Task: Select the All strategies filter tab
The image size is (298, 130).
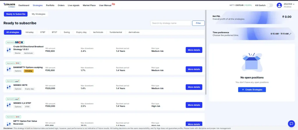Action: click(x=13, y=32)
